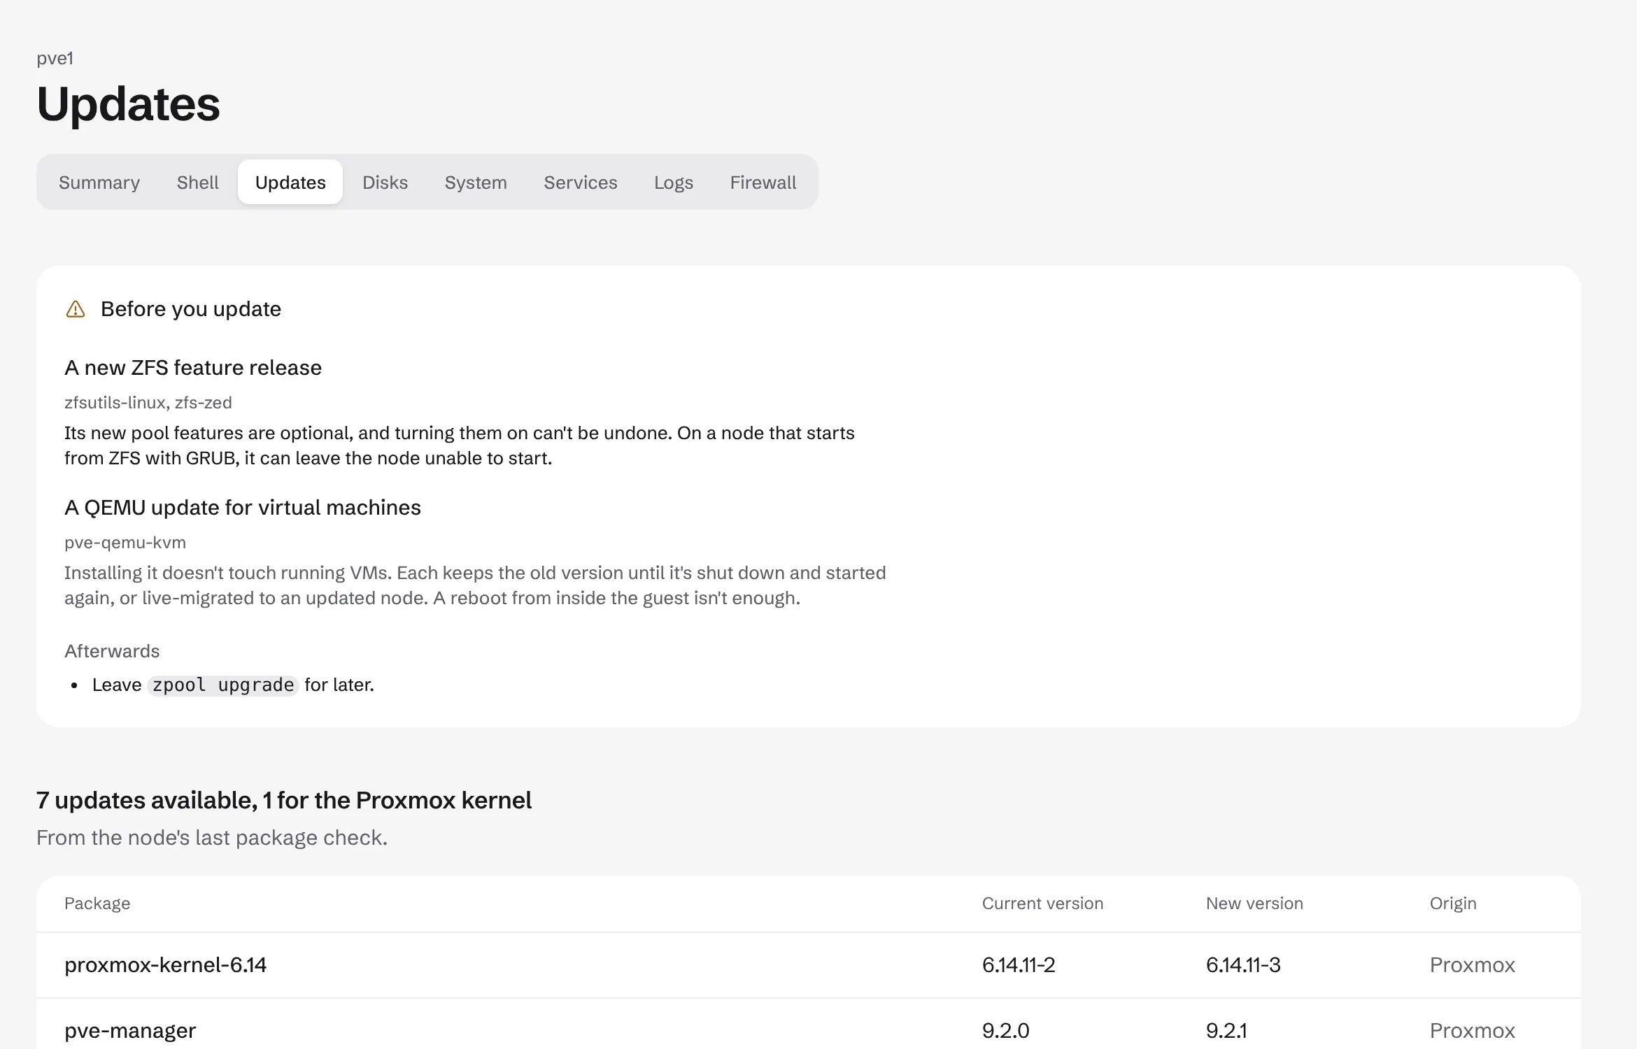Image resolution: width=1637 pixels, height=1049 pixels.
Task: Click the Afterwards label
Action: point(112,651)
